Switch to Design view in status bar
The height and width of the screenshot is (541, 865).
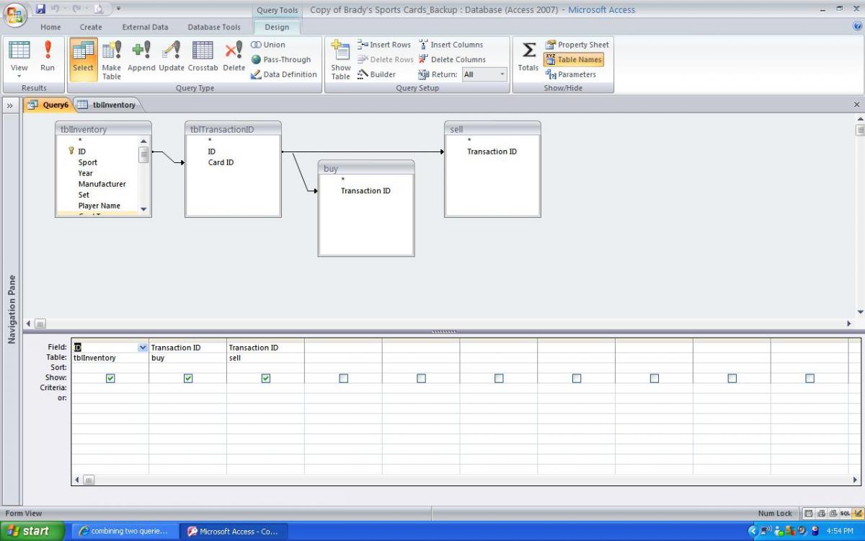(858, 514)
